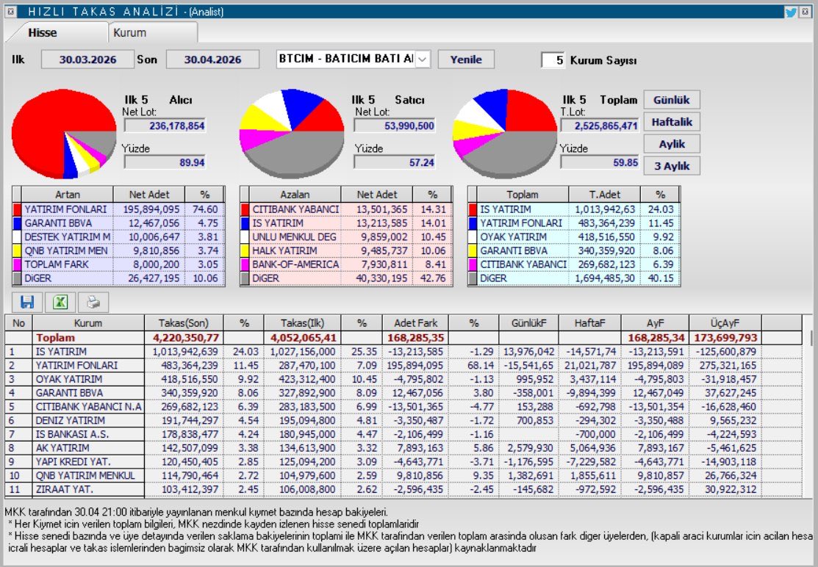This screenshot has height=567, width=818.
Task: Click blue swatch beside GARANTI BBVA in Artan
Action: pos(17,223)
